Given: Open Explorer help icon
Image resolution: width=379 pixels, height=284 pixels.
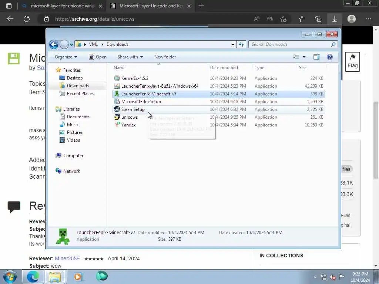Looking at the screenshot, I should (330, 57).
